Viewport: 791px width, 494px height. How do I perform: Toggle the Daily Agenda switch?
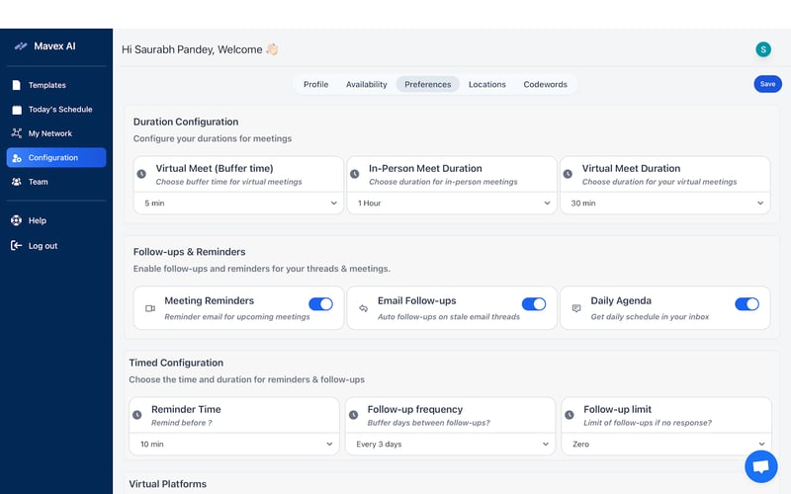click(x=747, y=304)
